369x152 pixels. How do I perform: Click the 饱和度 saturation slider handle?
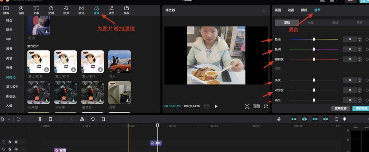click(314, 59)
